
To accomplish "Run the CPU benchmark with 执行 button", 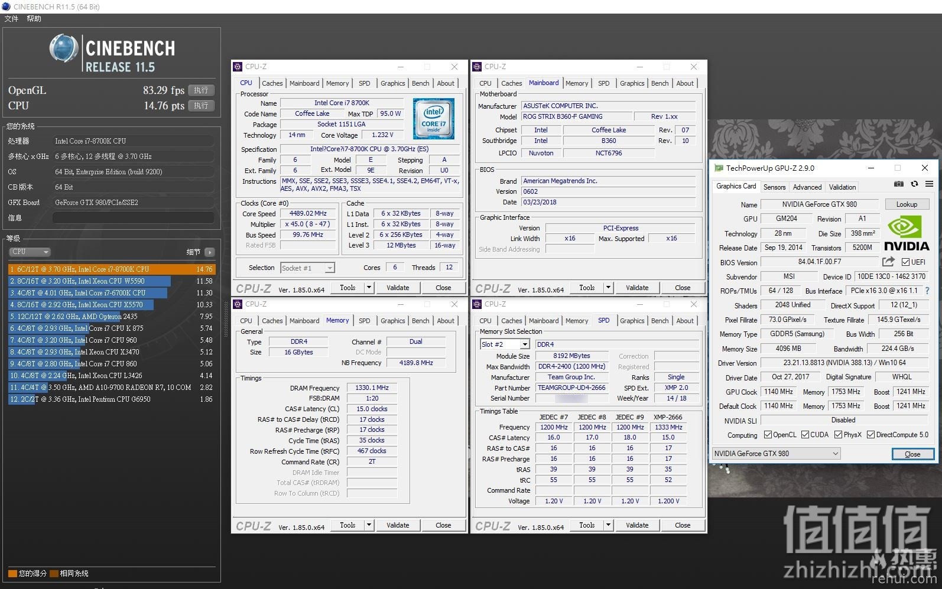I will 201,106.
